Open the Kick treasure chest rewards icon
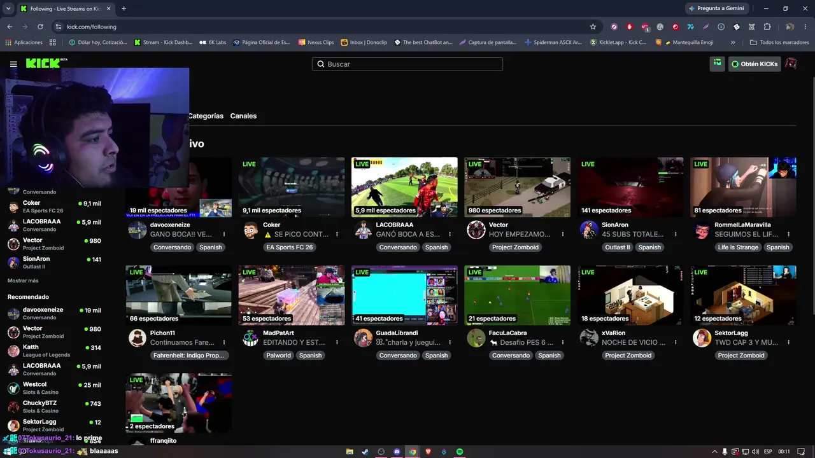Viewport: 815px width, 458px height. pos(717,64)
